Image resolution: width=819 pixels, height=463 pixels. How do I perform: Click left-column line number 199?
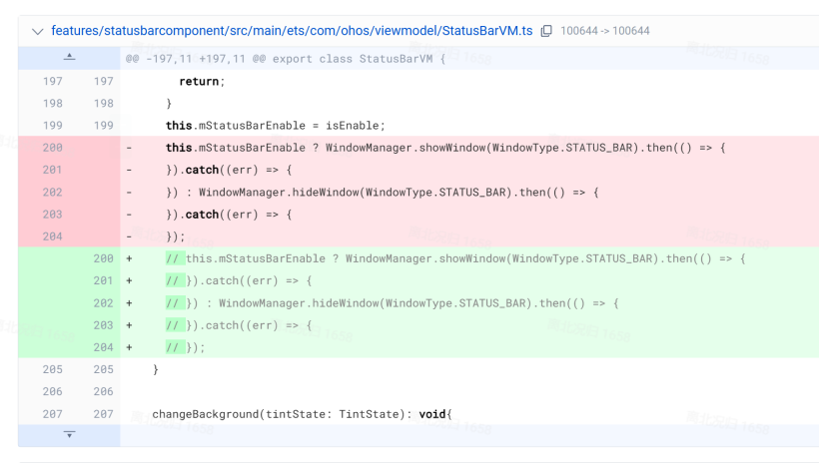(52, 126)
